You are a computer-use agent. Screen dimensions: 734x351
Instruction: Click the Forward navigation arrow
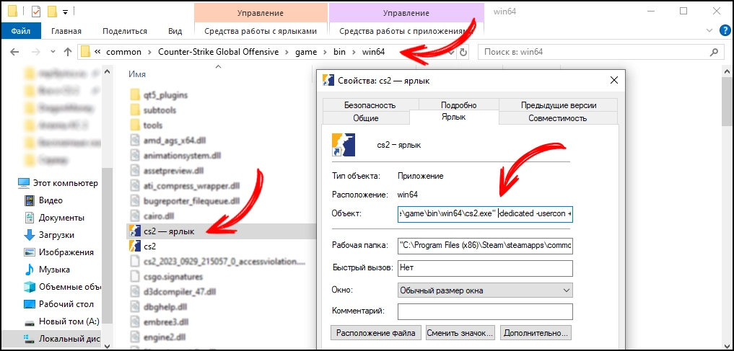tap(35, 52)
